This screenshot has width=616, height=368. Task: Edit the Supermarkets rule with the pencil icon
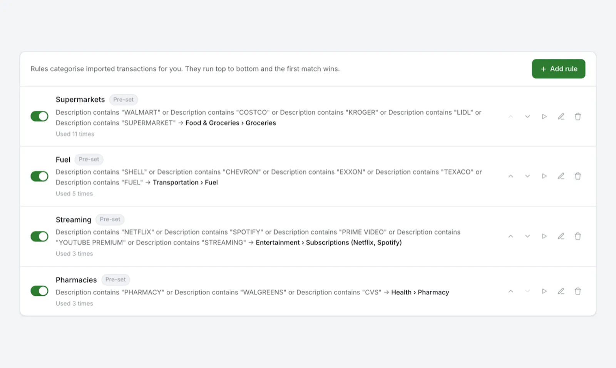point(561,117)
